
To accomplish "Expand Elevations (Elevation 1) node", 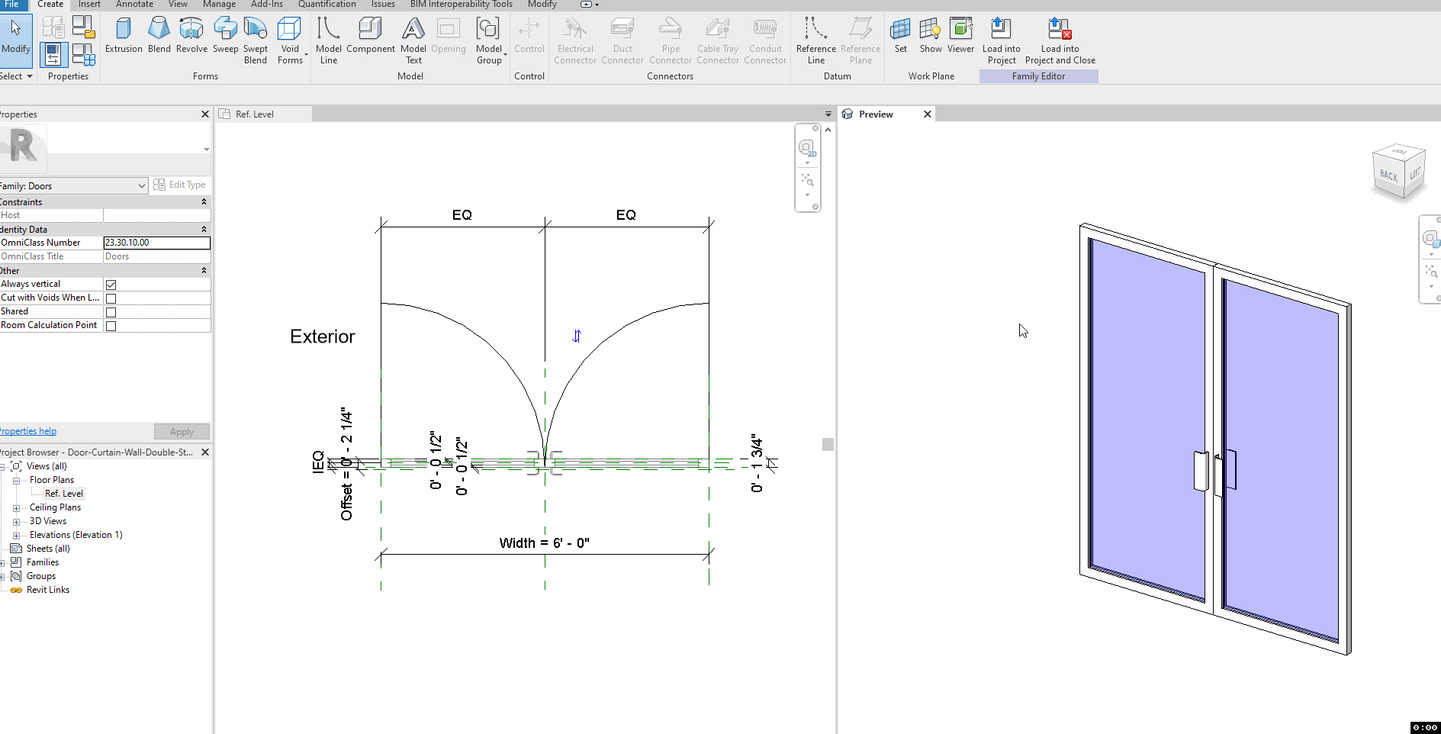I will [x=16, y=536].
